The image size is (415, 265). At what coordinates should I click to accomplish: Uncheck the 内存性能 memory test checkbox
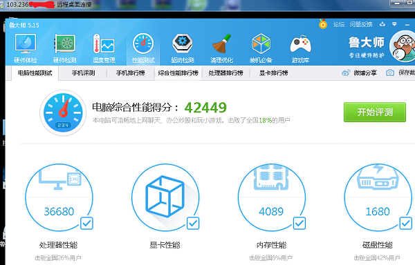click(x=299, y=224)
